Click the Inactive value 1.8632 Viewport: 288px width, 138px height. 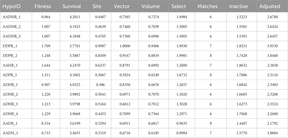pos(241,65)
